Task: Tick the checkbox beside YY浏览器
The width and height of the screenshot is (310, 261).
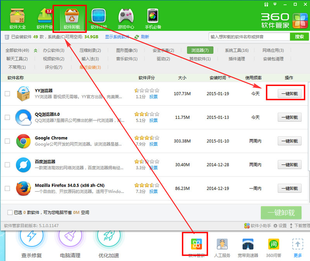Action: (x=7, y=94)
